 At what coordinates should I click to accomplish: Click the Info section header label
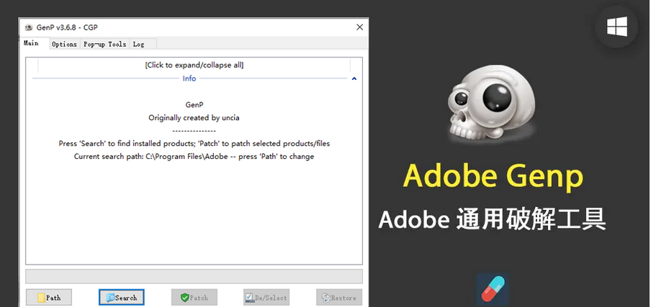tap(189, 79)
